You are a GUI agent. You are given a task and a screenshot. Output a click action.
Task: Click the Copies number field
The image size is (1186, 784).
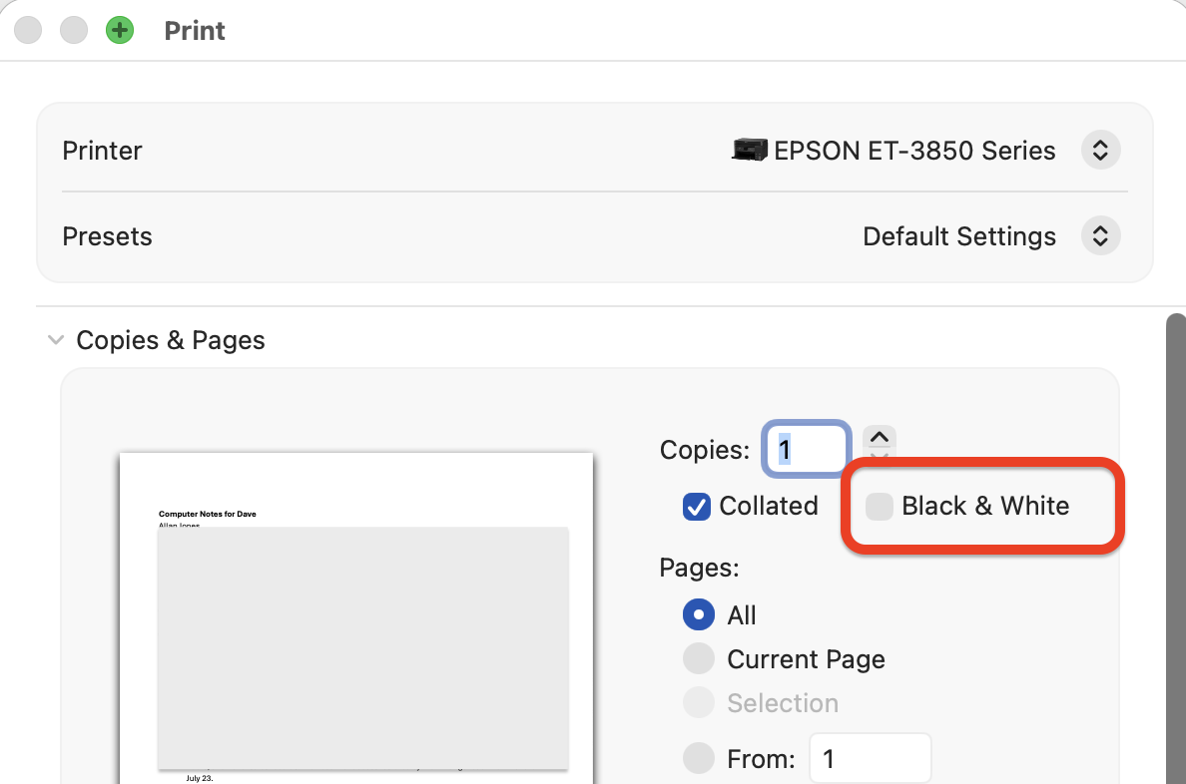pyautogui.click(x=807, y=449)
